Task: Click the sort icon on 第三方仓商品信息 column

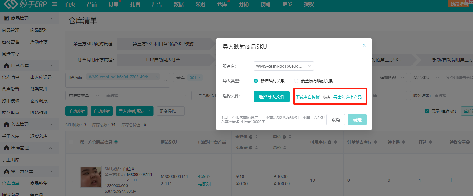Action: 116,142
